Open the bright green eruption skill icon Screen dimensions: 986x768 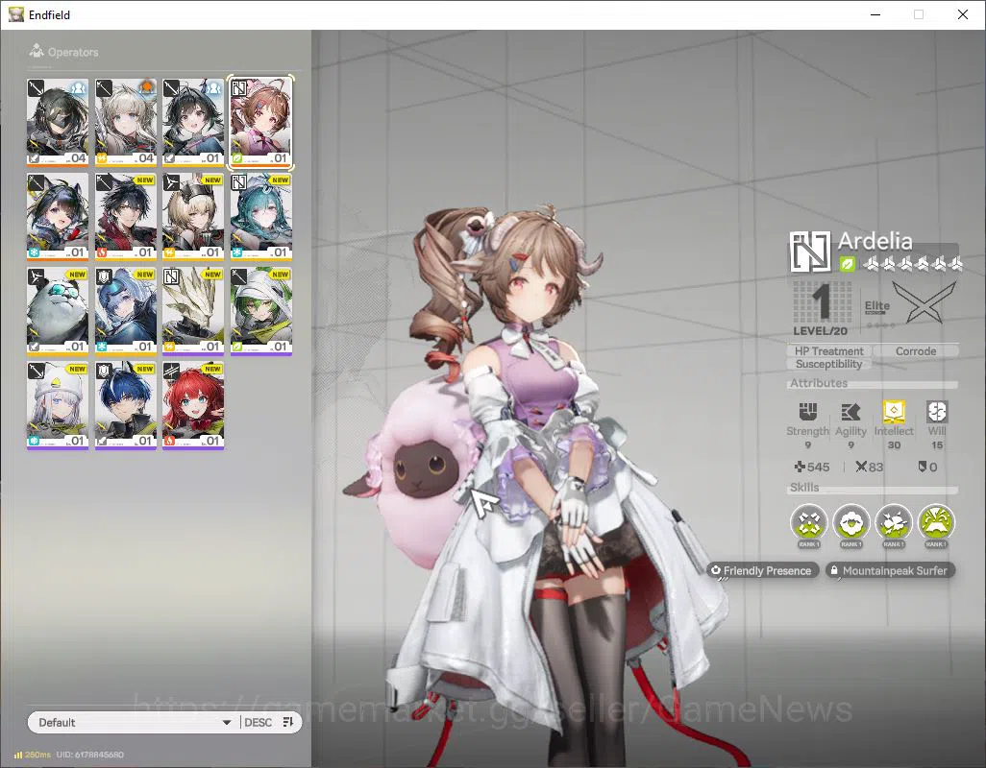936,522
